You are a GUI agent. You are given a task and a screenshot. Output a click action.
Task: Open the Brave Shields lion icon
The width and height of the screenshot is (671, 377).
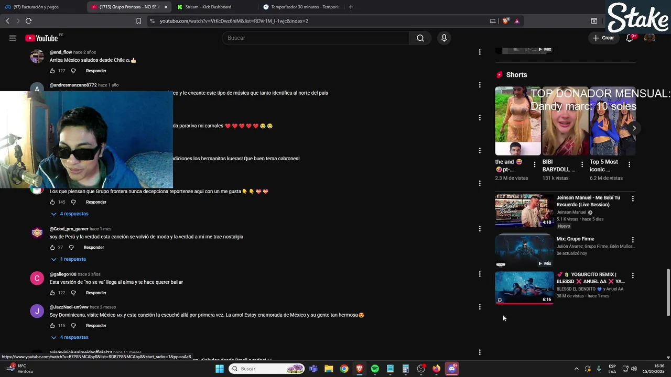tap(505, 21)
